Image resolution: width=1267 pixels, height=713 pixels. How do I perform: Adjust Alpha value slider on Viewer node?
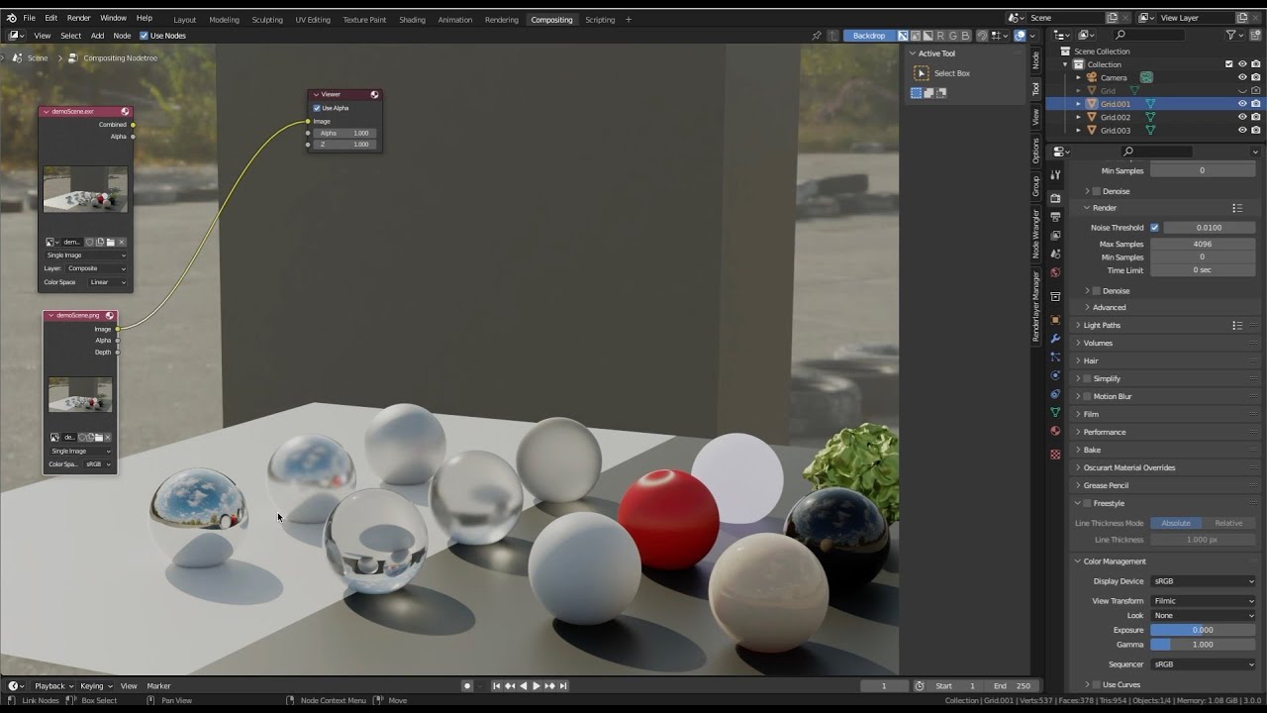tap(344, 133)
